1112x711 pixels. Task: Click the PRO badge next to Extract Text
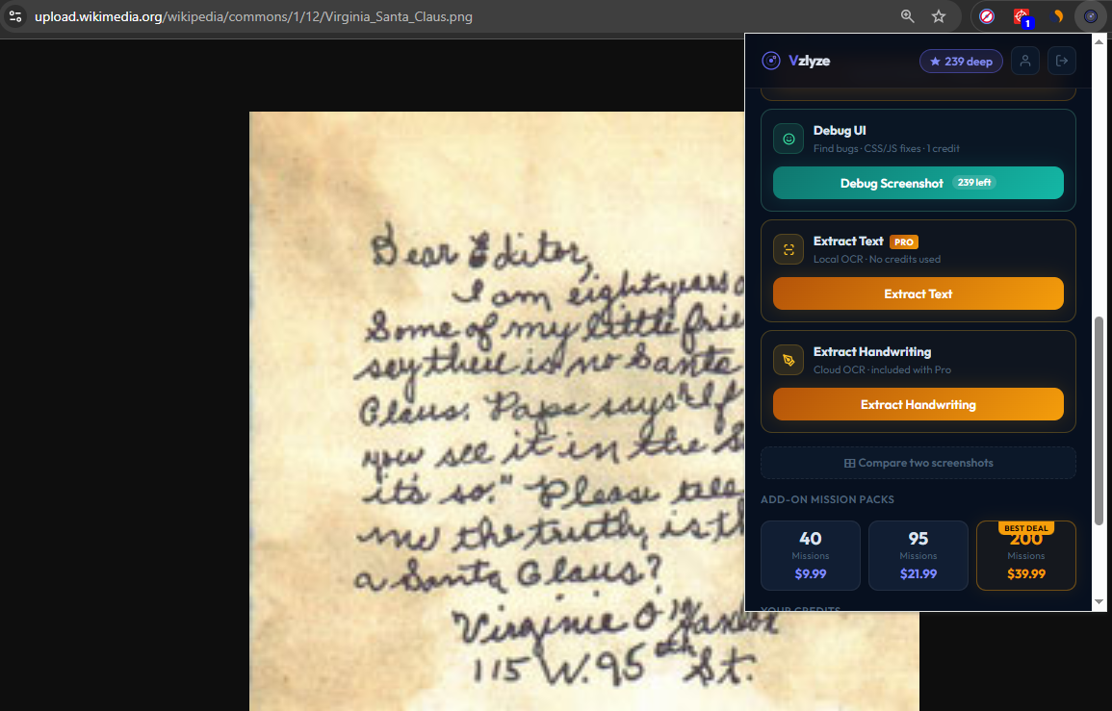[x=903, y=241]
